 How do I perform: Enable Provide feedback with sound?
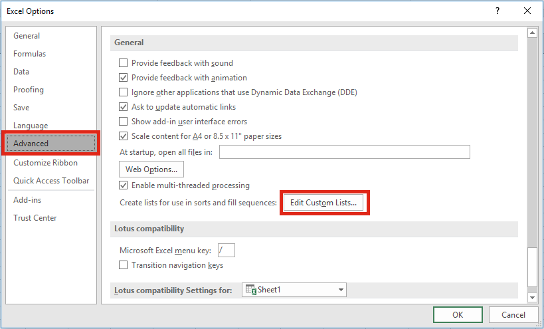(x=123, y=63)
